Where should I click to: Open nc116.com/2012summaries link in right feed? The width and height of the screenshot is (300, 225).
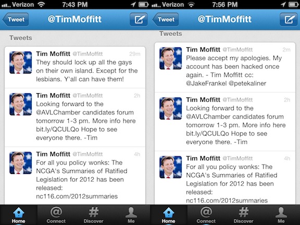(x=227, y=201)
